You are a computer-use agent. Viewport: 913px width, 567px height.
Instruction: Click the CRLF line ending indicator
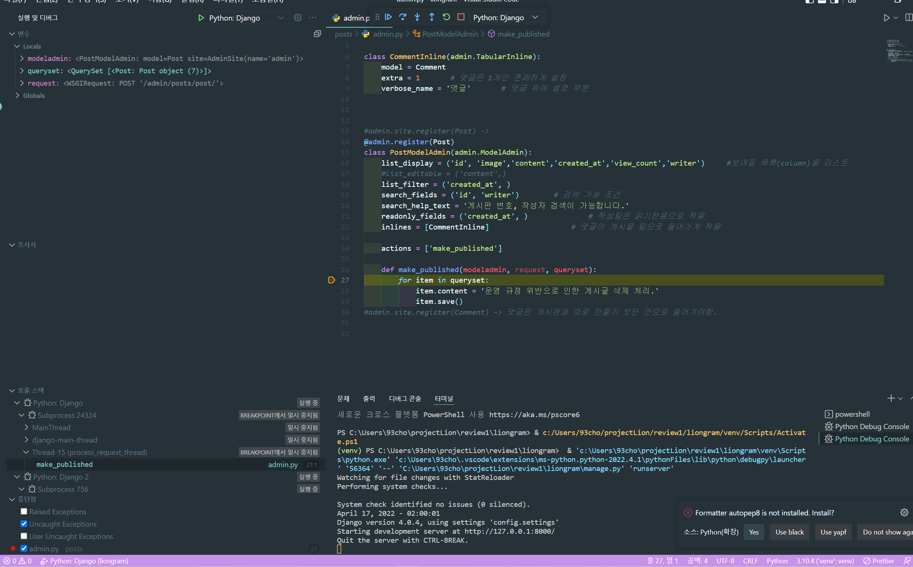coord(750,561)
